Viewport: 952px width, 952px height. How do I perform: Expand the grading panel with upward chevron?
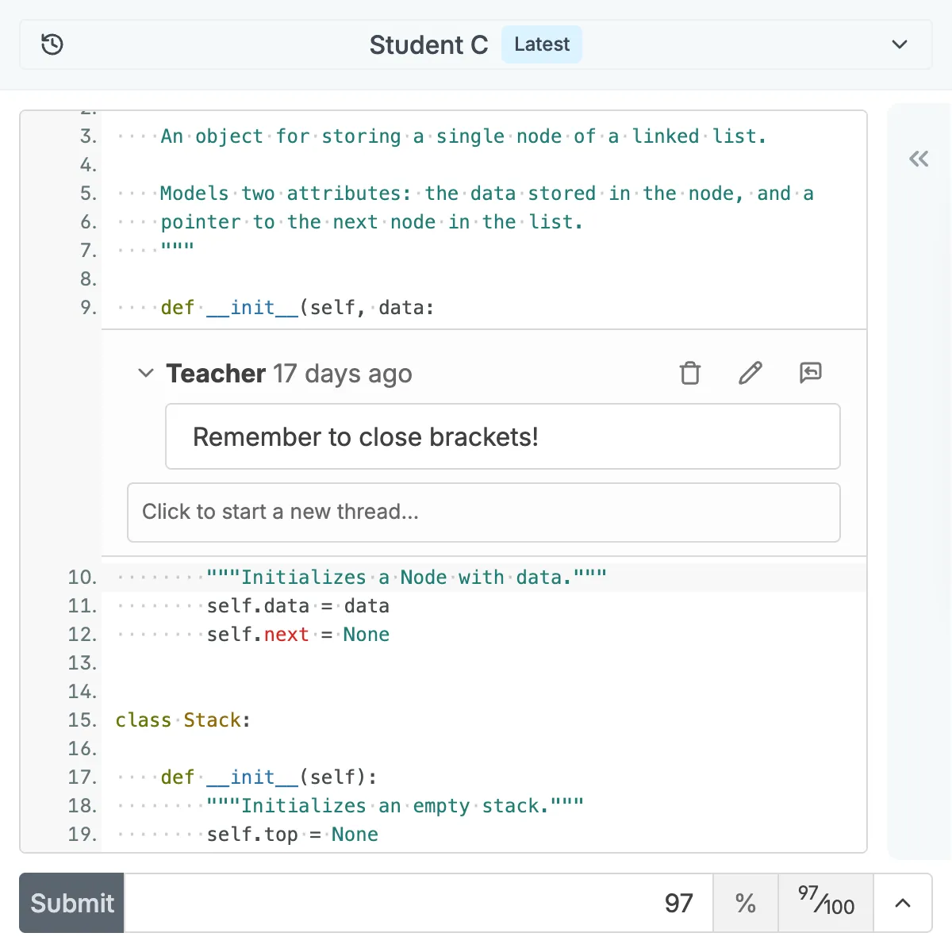click(902, 903)
